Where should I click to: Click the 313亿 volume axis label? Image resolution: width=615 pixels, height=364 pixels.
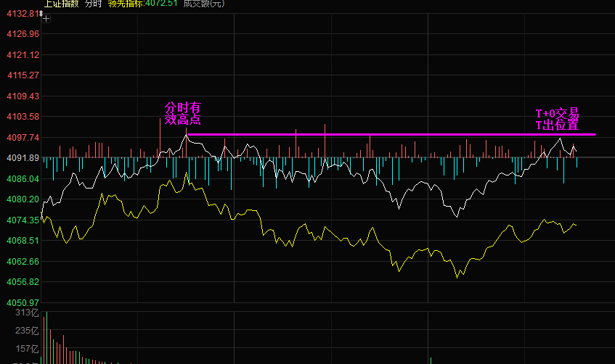(27, 313)
